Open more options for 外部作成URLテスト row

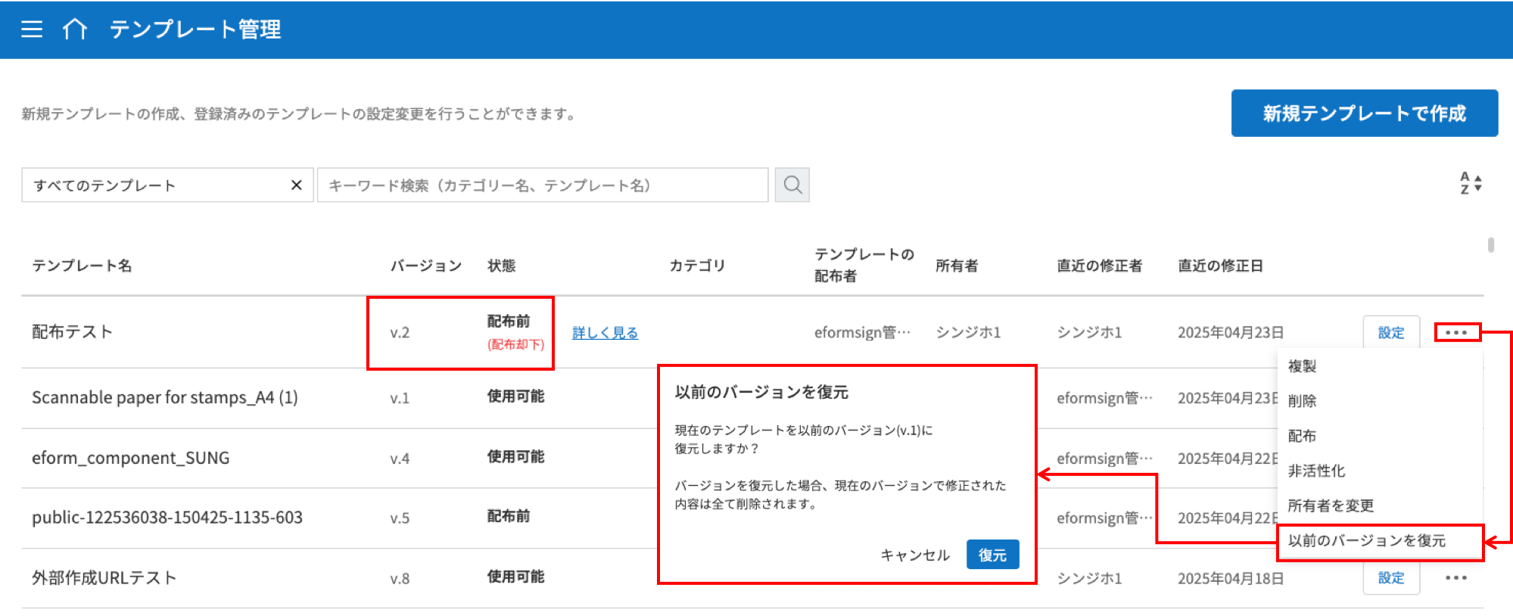coord(1455,578)
